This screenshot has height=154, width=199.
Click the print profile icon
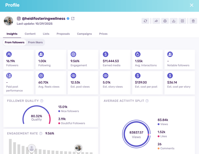pyautogui.click(x=165, y=21)
